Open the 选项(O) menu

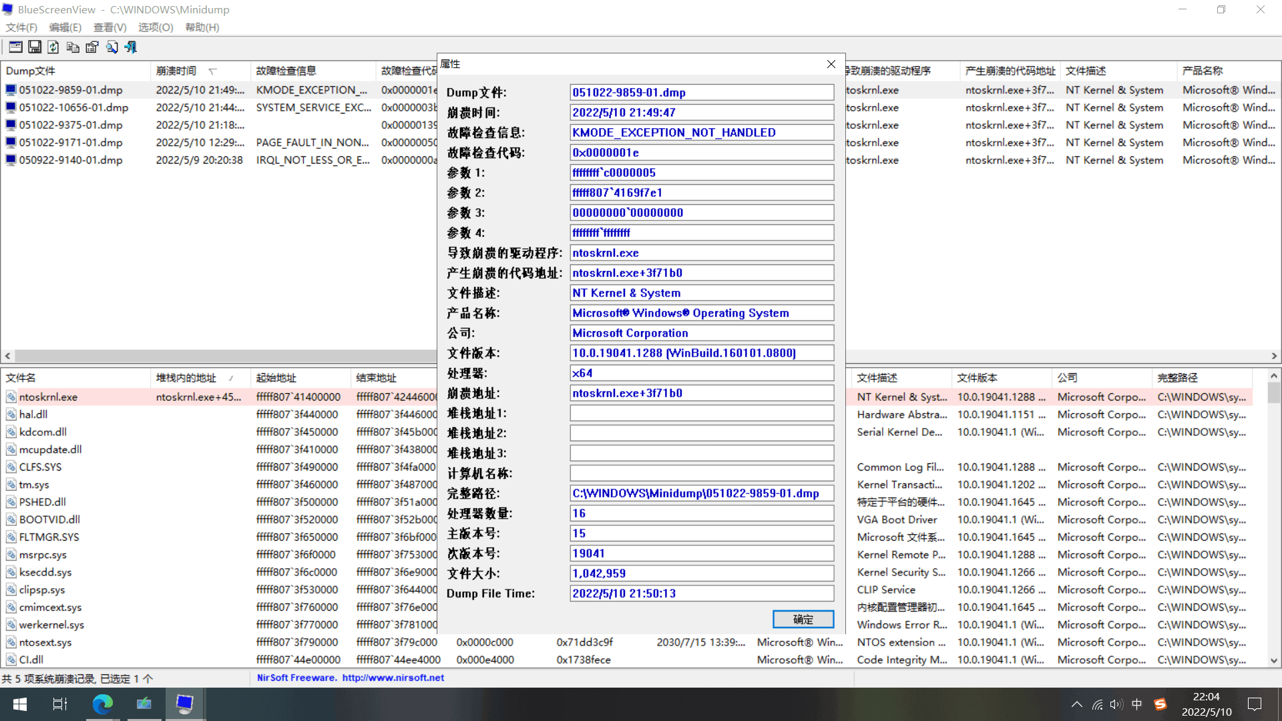[x=155, y=27]
